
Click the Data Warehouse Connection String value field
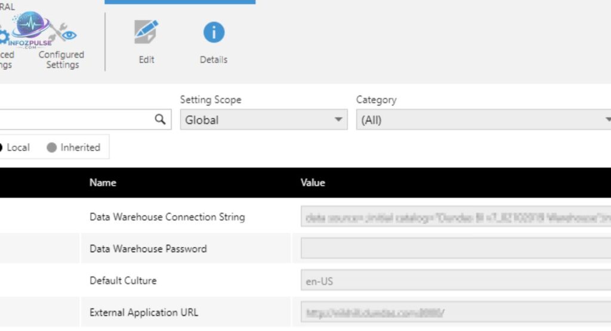pos(456,217)
